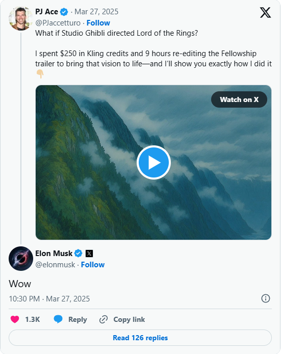Open the @elonmusk handle link
This screenshot has width=281, height=354.
pyautogui.click(x=55, y=265)
